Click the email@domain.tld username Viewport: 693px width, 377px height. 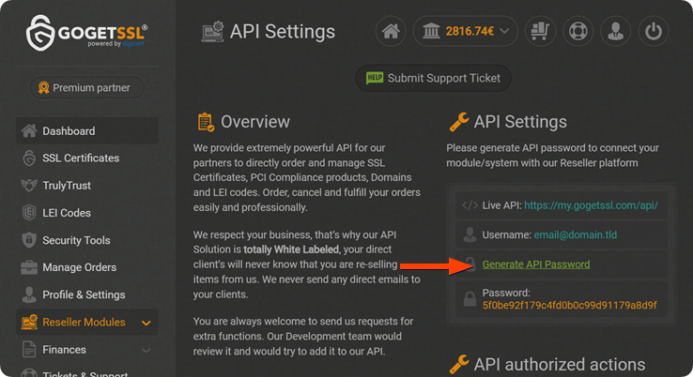coord(576,234)
